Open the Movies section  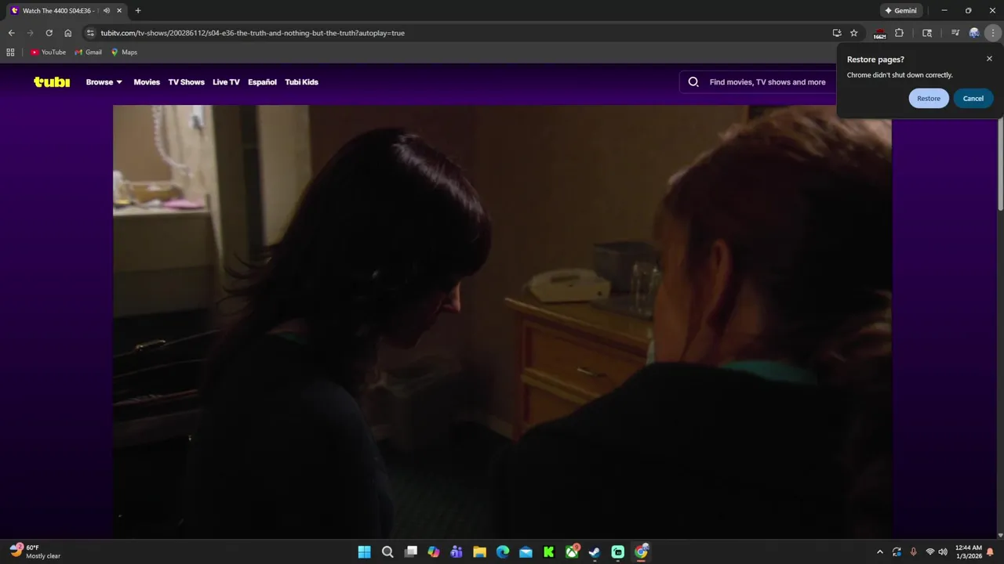click(147, 81)
